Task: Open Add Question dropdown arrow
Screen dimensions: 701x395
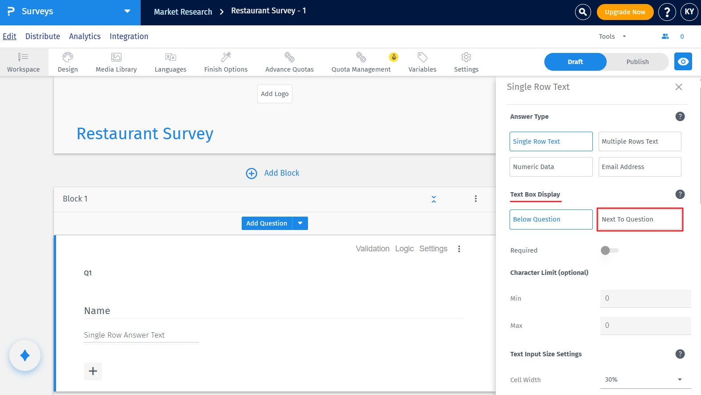Action: click(300, 223)
